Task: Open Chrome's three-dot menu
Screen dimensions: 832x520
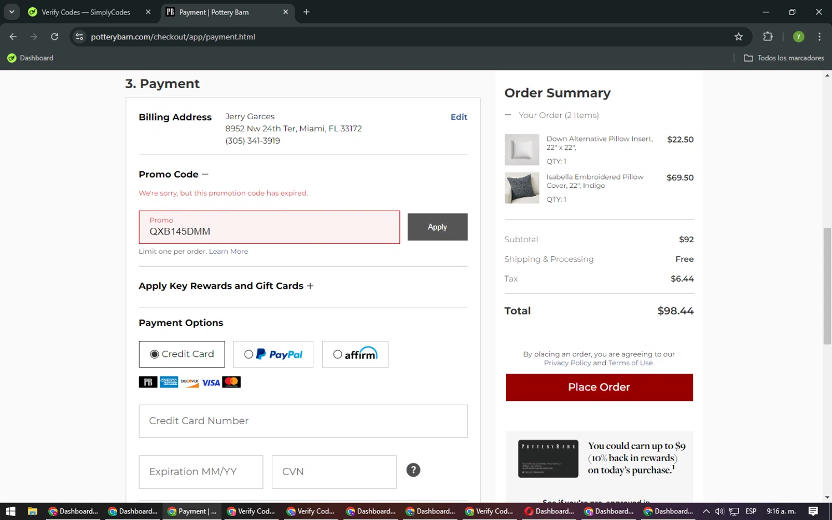Action: [819, 37]
